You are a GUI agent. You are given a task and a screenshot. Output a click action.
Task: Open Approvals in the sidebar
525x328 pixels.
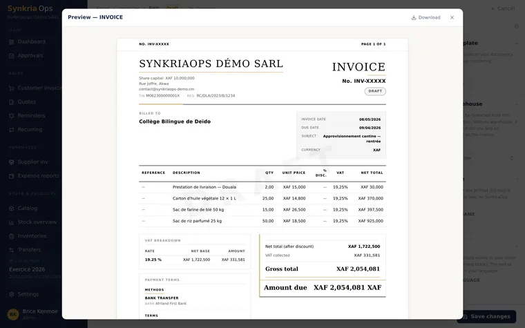coord(30,55)
